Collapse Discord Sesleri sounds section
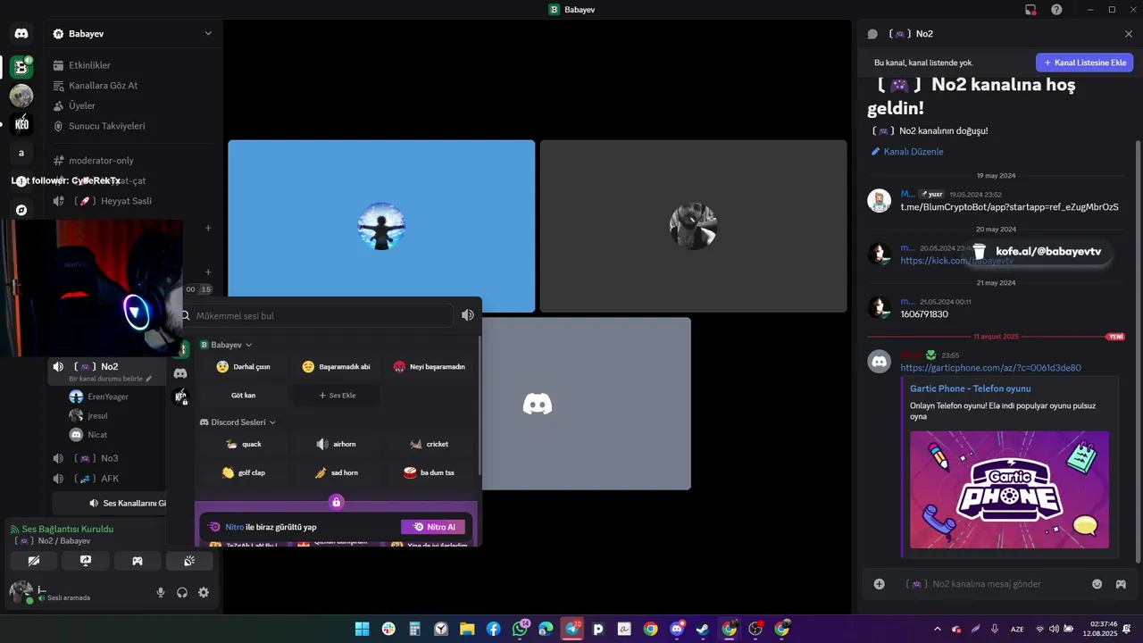 pyautogui.click(x=238, y=422)
